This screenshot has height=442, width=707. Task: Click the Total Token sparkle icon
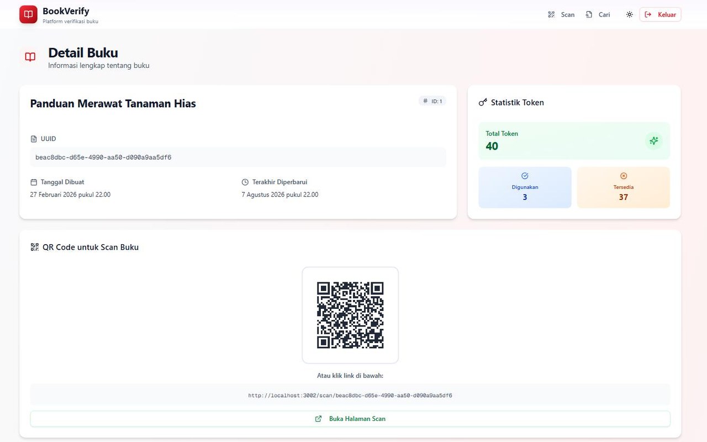tap(654, 141)
